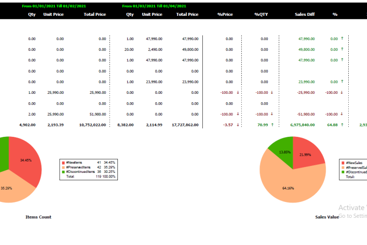
Task: Click the Total Price header under the 01/01/2021 period
Action: (95, 14)
